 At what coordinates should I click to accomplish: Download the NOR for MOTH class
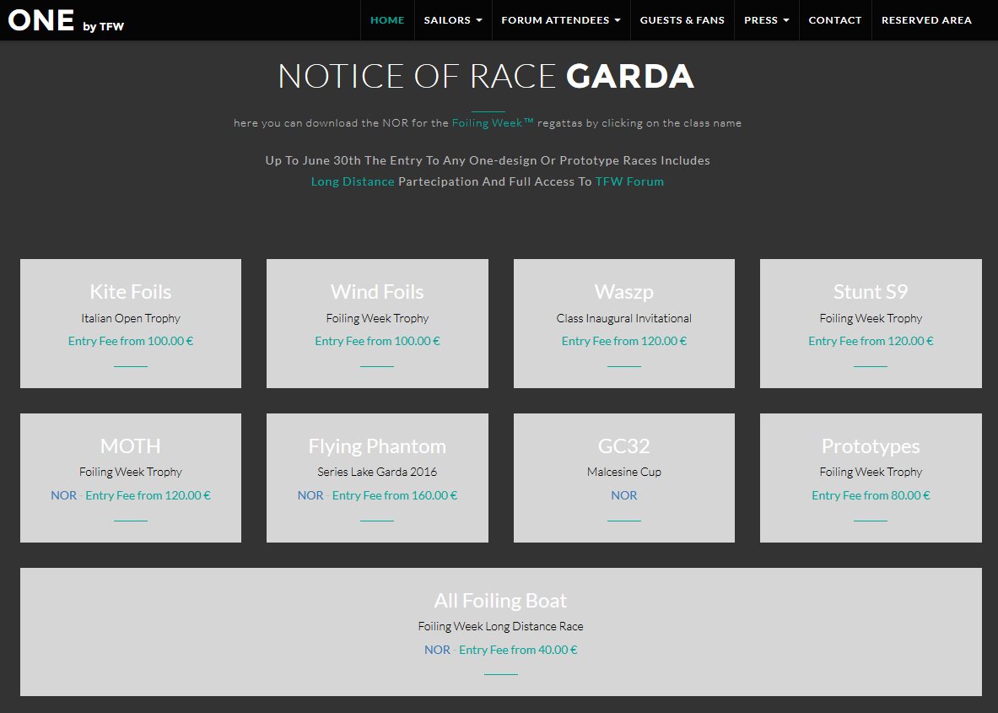(63, 495)
